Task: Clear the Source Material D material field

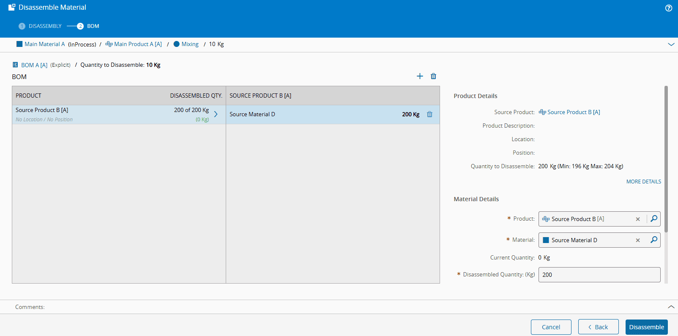Action: pos(638,240)
